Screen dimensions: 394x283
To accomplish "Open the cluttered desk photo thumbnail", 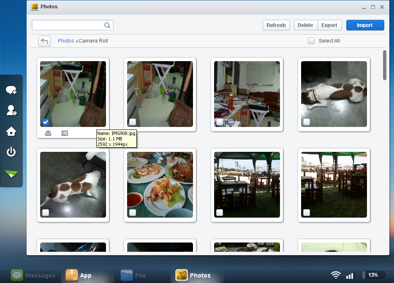I will (x=247, y=94).
